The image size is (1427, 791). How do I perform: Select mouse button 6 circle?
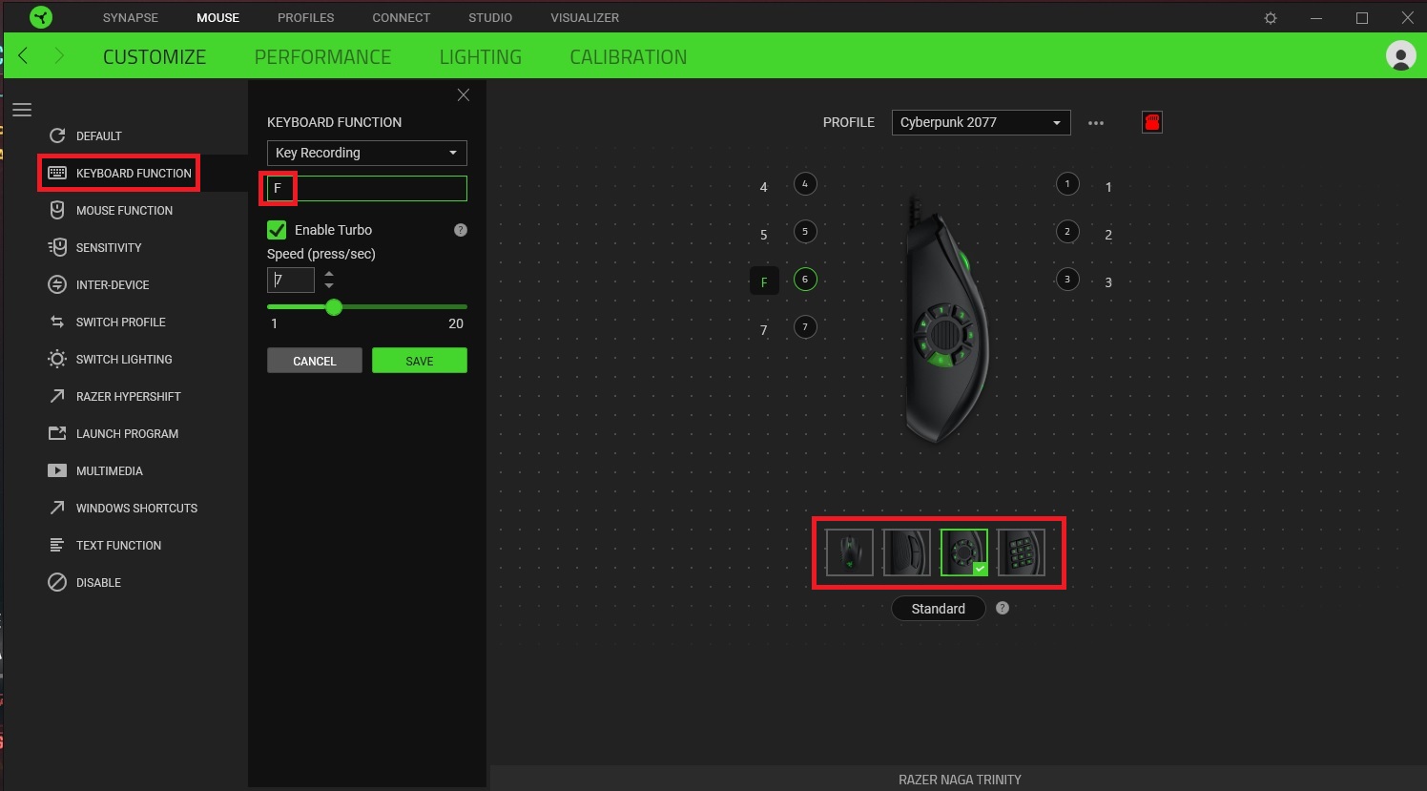[805, 280]
